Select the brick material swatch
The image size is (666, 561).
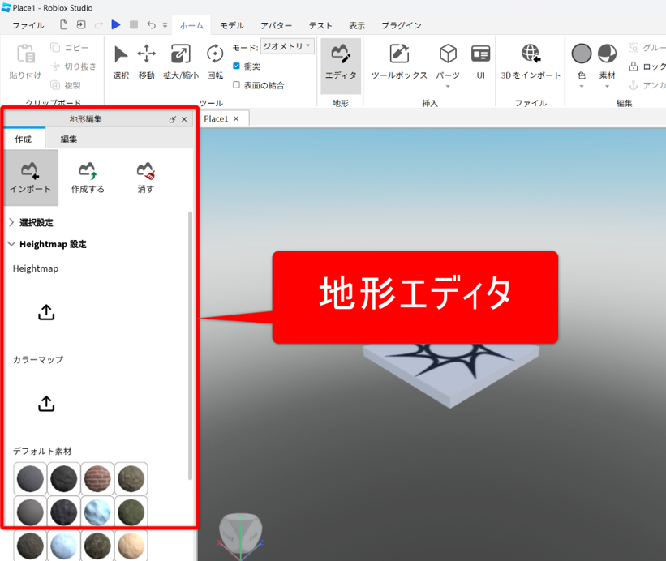click(x=97, y=478)
